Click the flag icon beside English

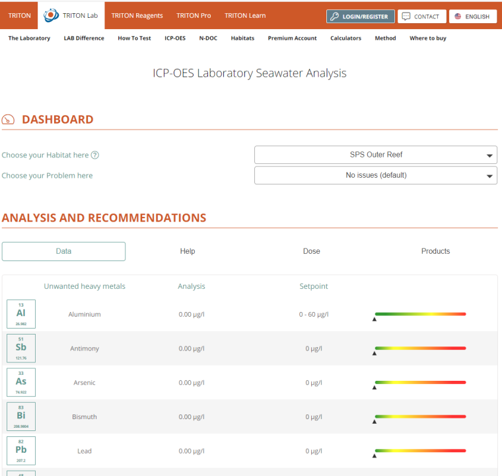(458, 17)
